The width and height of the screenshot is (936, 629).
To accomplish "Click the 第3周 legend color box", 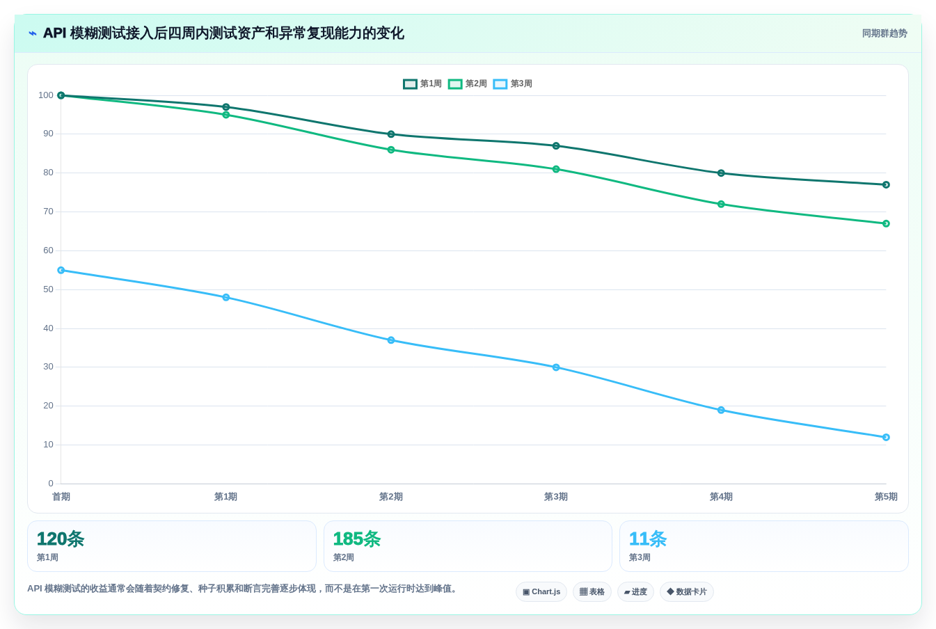I will [x=500, y=84].
